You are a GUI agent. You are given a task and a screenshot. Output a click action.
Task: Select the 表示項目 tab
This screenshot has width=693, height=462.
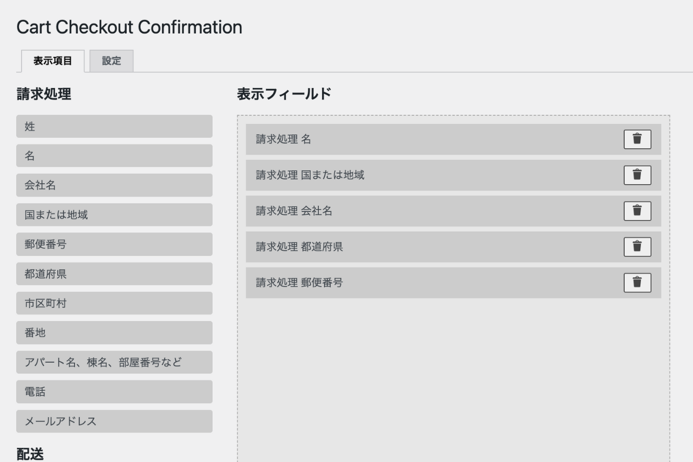point(53,61)
